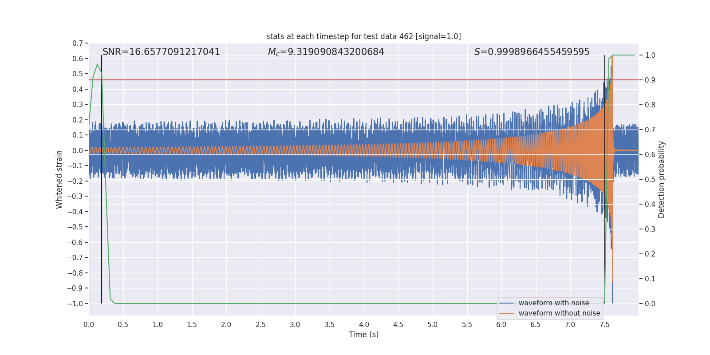
Task: Select the S=0.99989 score annotation
Action: (532, 52)
